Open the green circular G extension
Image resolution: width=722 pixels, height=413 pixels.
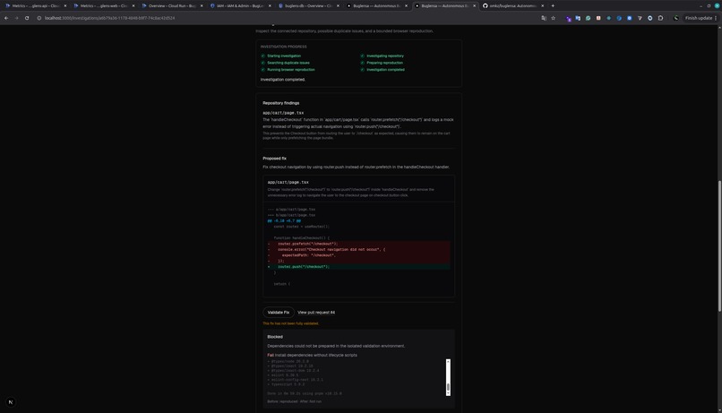tap(588, 18)
